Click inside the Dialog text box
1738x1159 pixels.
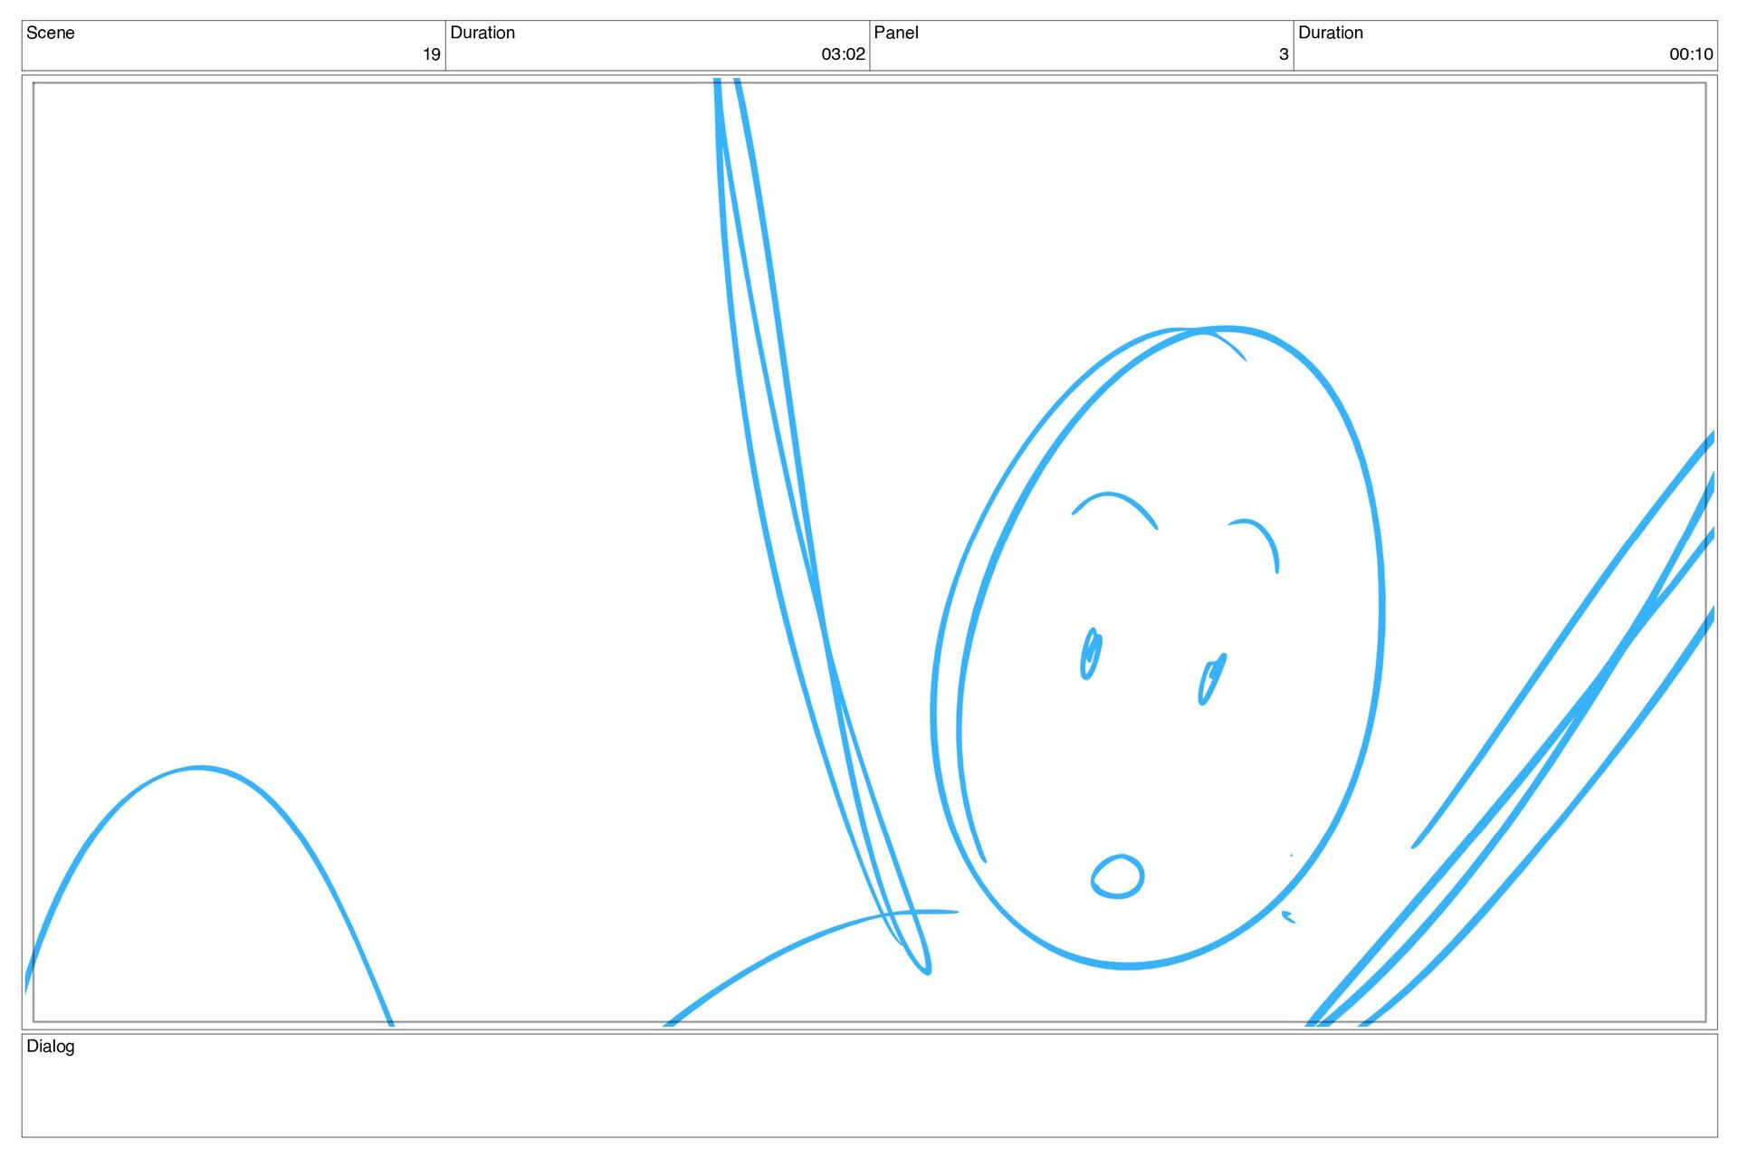tap(869, 1086)
